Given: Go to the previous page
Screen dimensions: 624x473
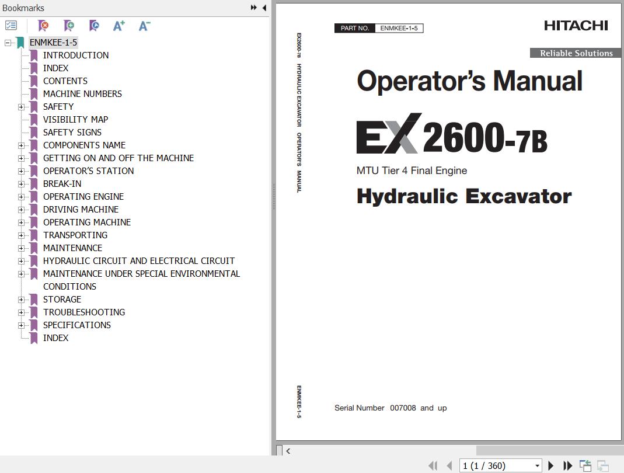Looking at the screenshot, I should 449,465.
